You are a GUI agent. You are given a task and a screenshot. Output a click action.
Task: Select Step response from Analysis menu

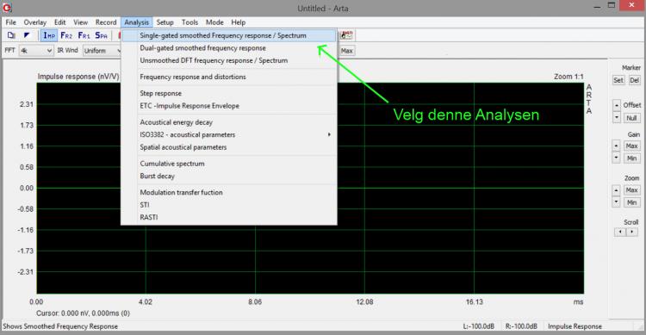coord(161,94)
